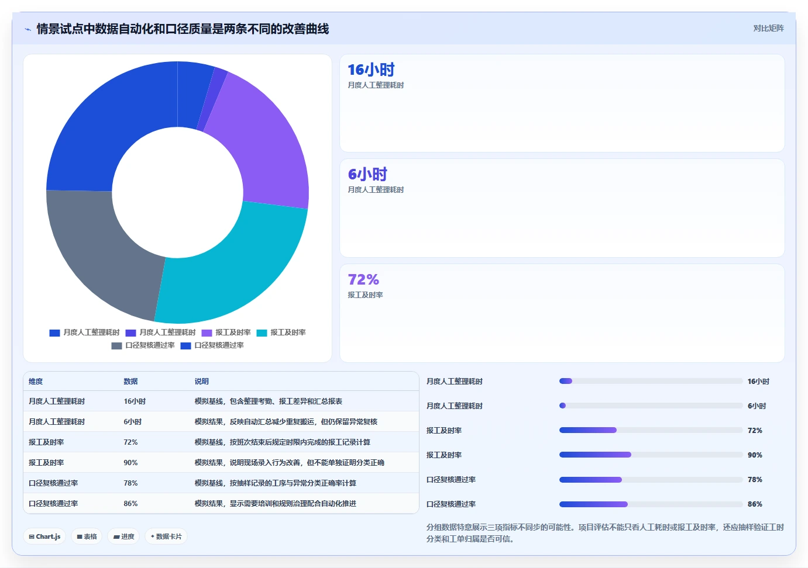Click description 模拟结果，显示需要培训和规则治理配合自动化推进
This screenshot has width=808, height=568.
point(276,504)
